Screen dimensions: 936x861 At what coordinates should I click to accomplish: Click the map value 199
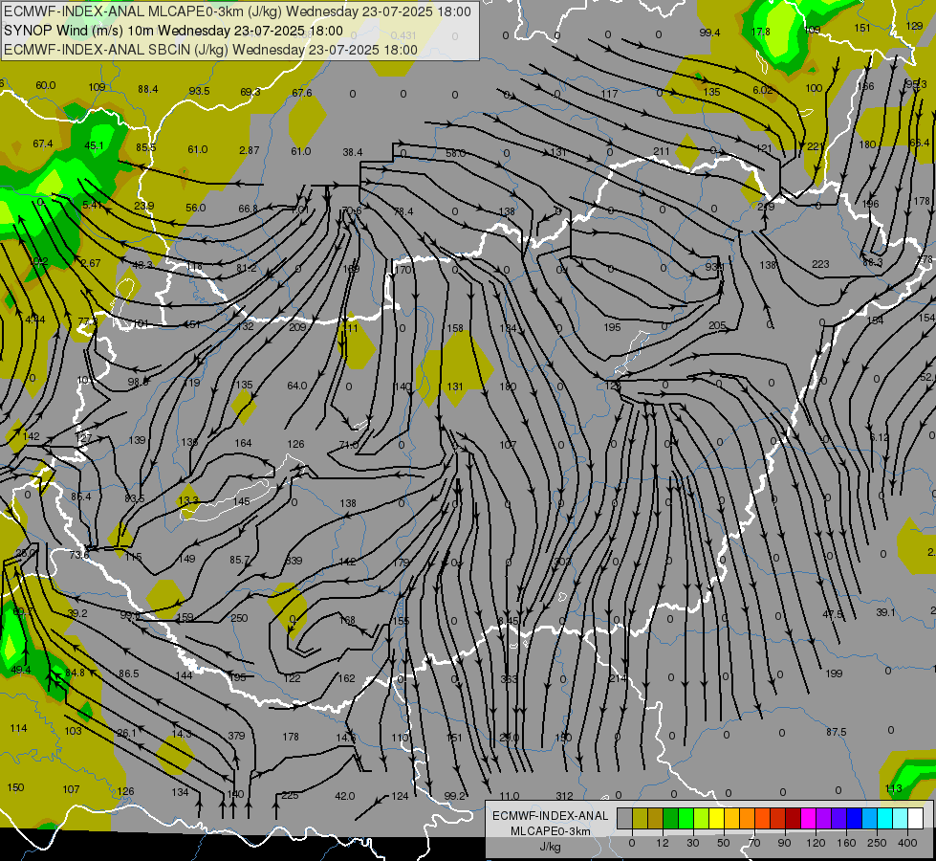point(834,673)
